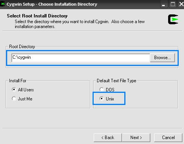The image size is (184, 144).
Task: Click the Cygwin logo icon in header
Action: (173, 19)
